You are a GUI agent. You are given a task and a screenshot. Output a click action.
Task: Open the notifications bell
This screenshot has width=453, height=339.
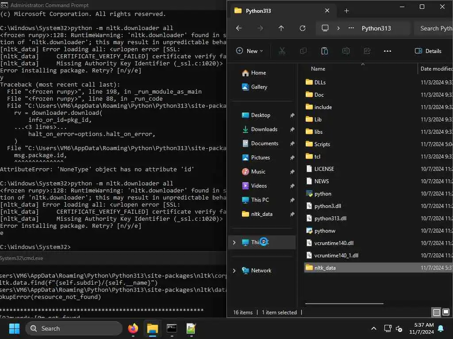tap(441, 328)
